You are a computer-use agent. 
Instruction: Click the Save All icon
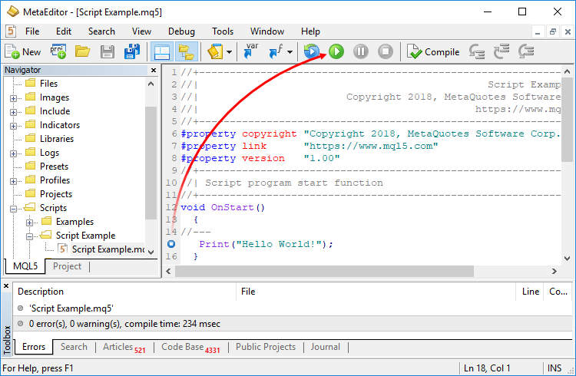(132, 51)
